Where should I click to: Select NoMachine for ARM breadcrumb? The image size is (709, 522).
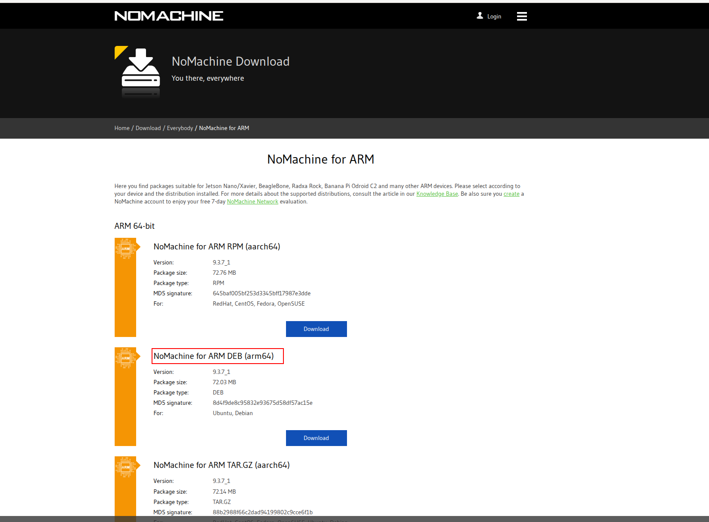(224, 128)
